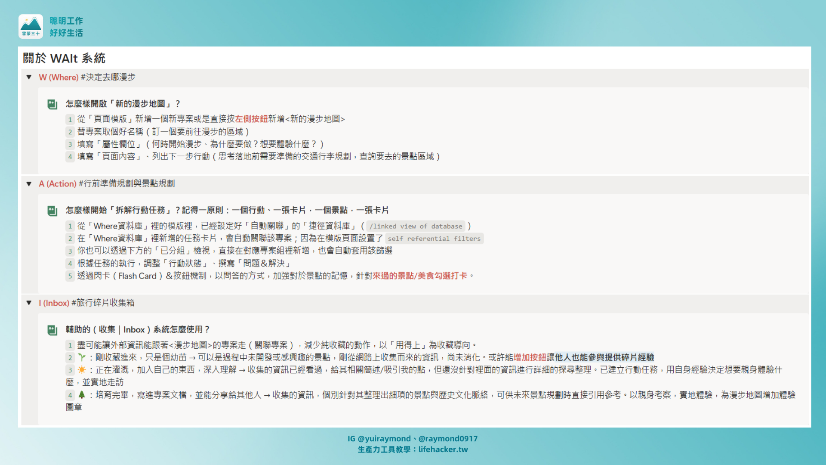The height and width of the screenshot is (465, 826).
Task: Click the flashcard icon beside 怎麼樣開始「拆解行動任務」
Action: click(x=52, y=211)
